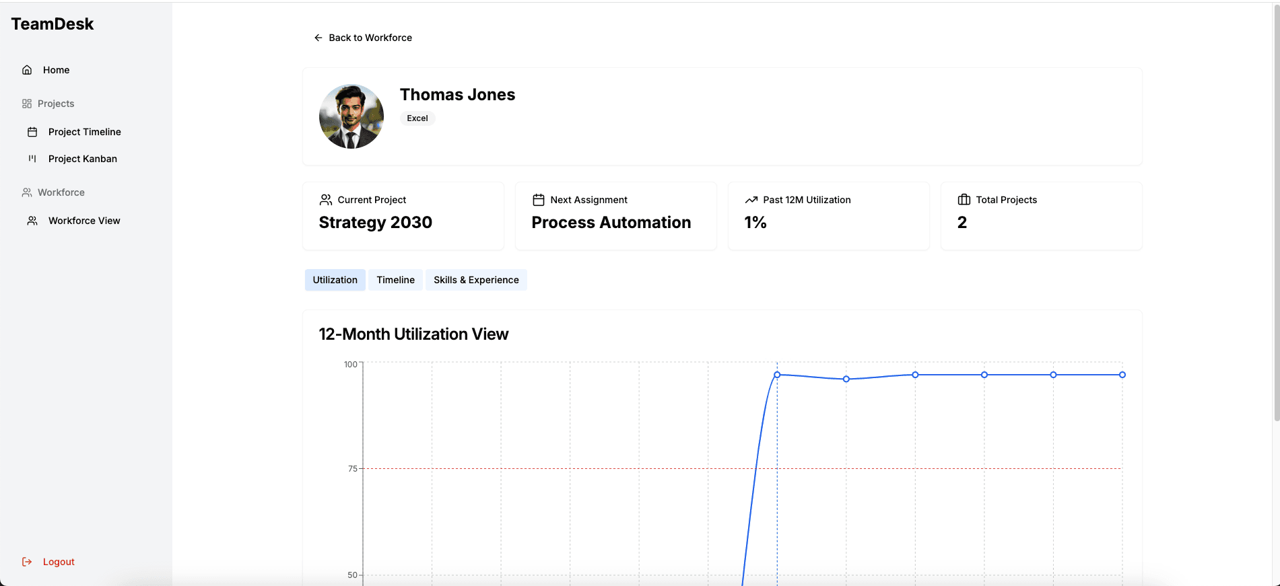Click the TeamDesk logo text
Screen dimensions: 1280x586
click(53, 24)
